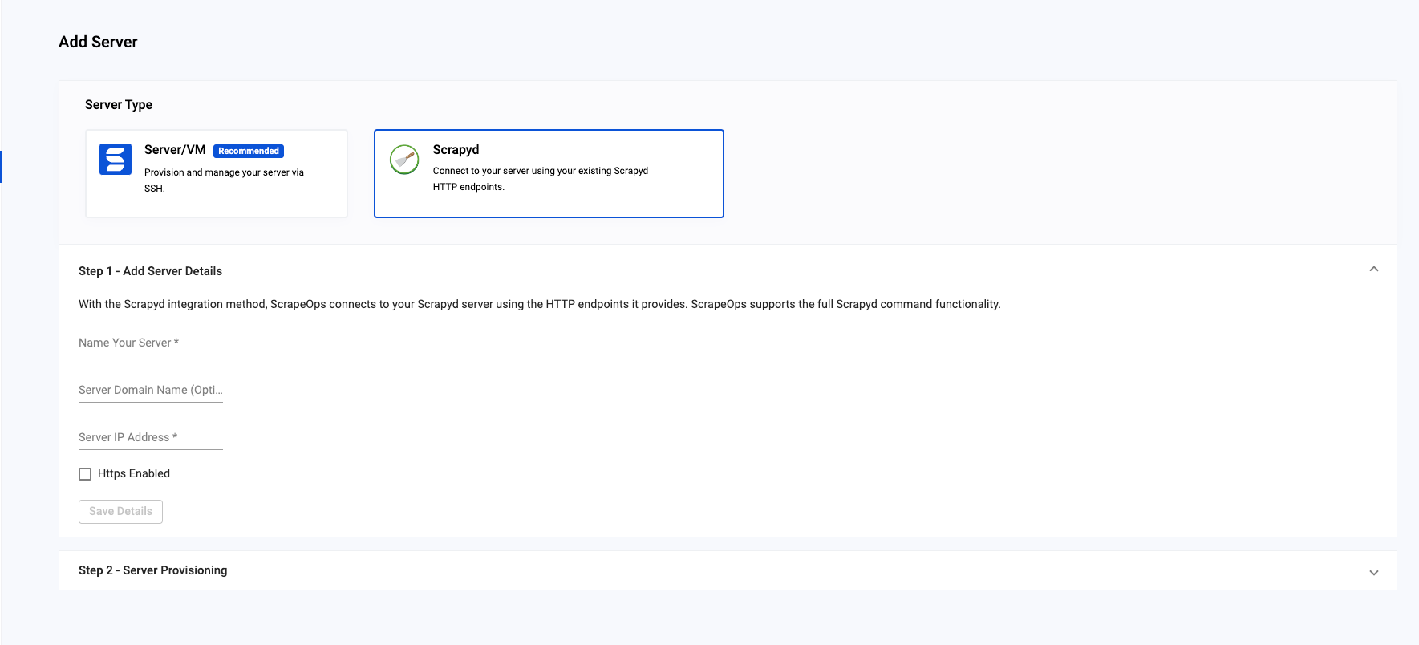Click the Server Type section heading
This screenshot has height=645, width=1419.
119,105
